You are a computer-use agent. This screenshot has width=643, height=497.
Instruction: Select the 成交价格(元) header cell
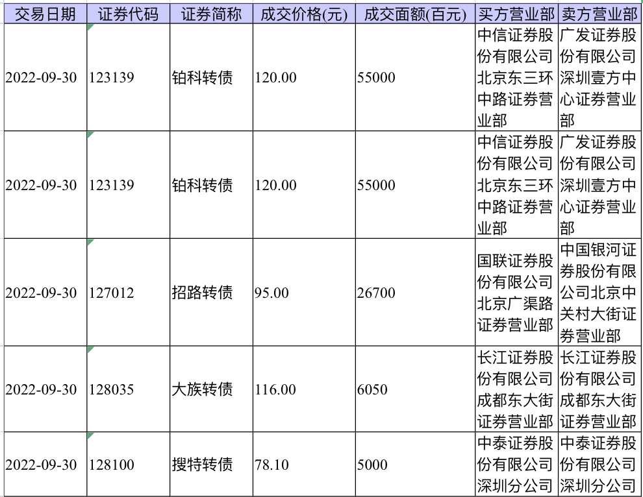click(x=304, y=14)
